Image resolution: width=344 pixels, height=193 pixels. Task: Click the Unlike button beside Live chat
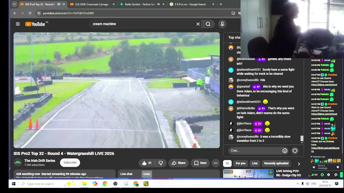coord(147,174)
